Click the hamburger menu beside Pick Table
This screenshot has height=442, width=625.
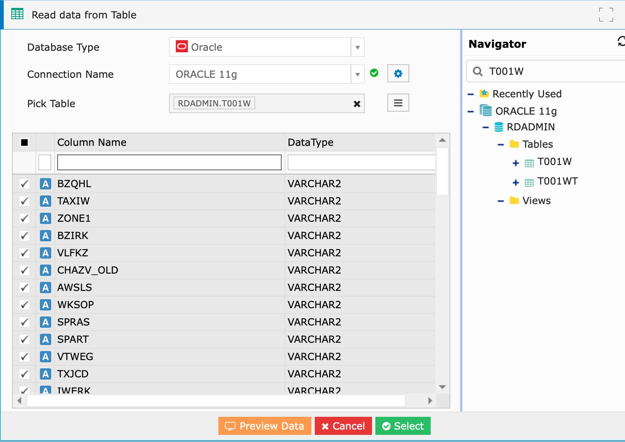click(x=398, y=103)
